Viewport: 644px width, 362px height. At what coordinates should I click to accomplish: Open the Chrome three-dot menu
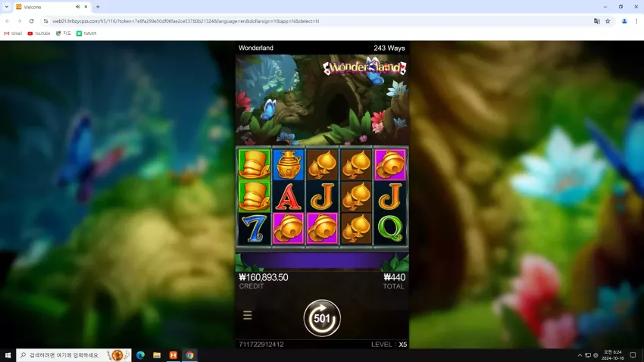pyautogui.click(x=636, y=21)
